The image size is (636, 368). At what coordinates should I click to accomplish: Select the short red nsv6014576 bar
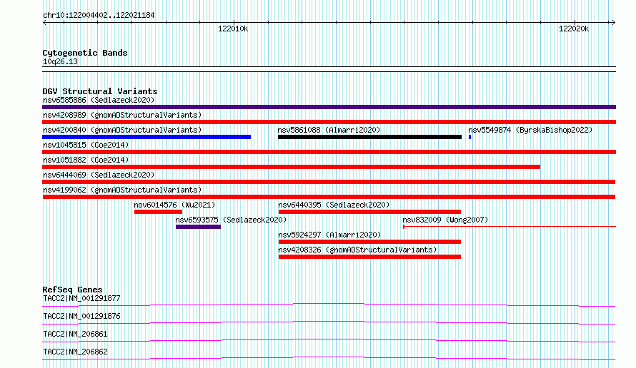coord(158,212)
